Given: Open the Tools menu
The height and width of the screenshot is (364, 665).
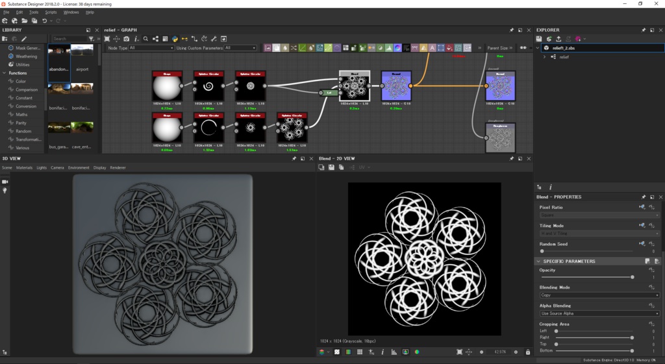Looking at the screenshot, I should [34, 12].
